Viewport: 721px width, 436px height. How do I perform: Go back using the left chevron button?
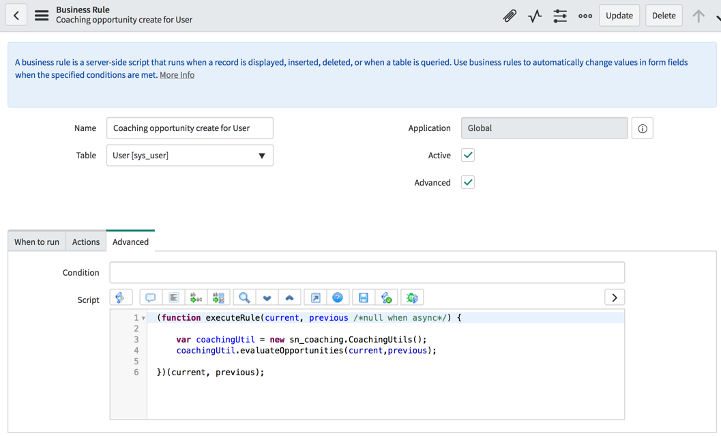pos(16,16)
